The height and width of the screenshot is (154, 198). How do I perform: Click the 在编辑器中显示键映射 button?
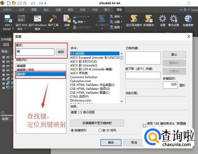click(x=97, y=123)
